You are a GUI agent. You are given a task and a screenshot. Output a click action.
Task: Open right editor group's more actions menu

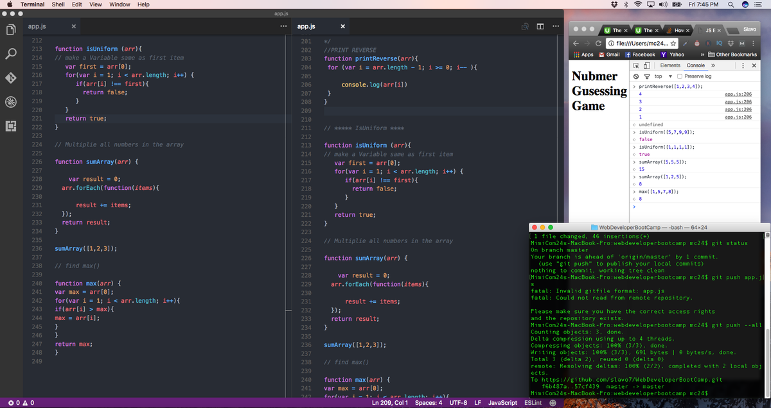(555, 26)
